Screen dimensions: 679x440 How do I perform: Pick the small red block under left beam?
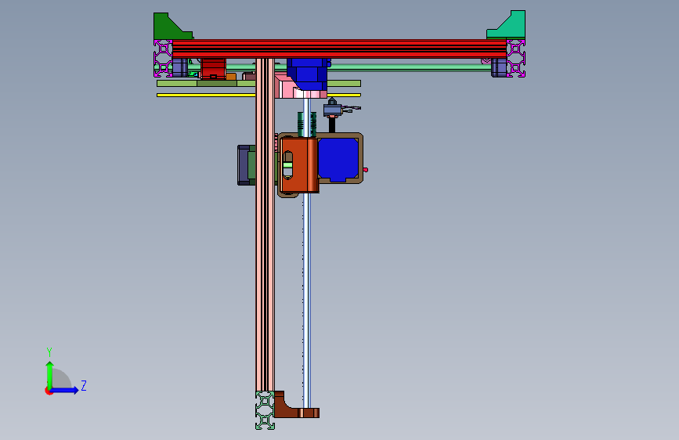213,68
